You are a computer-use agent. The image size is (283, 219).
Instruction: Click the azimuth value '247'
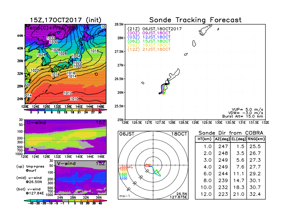(x=223, y=146)
